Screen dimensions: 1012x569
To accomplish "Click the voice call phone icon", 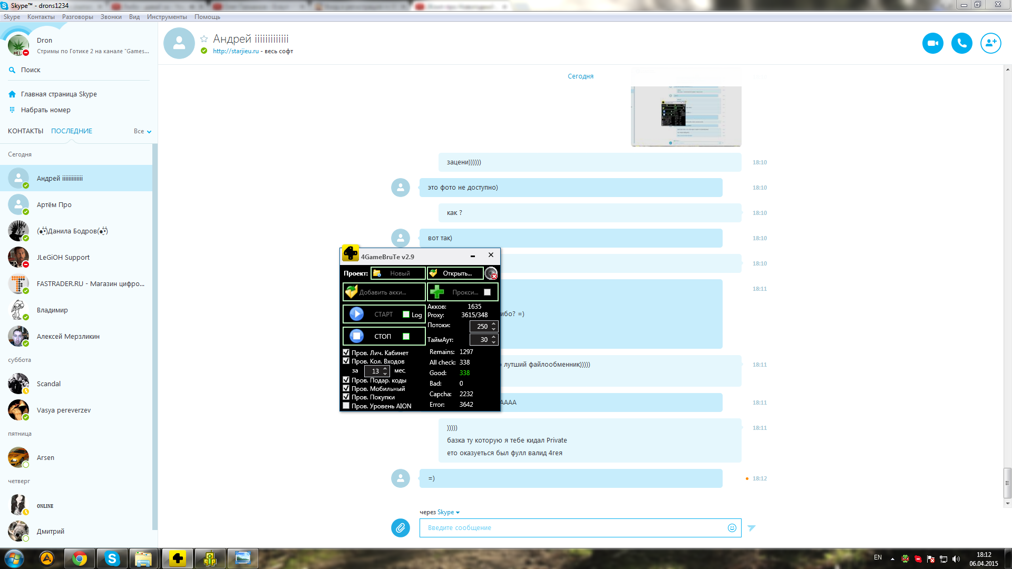I will click(961, 43).
